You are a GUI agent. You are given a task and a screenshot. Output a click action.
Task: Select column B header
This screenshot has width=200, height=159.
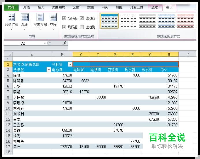point(62,54)
